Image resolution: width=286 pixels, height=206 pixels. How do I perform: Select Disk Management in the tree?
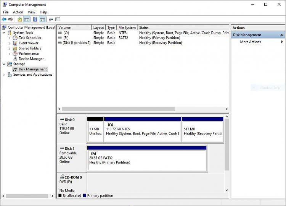[33, 69]
